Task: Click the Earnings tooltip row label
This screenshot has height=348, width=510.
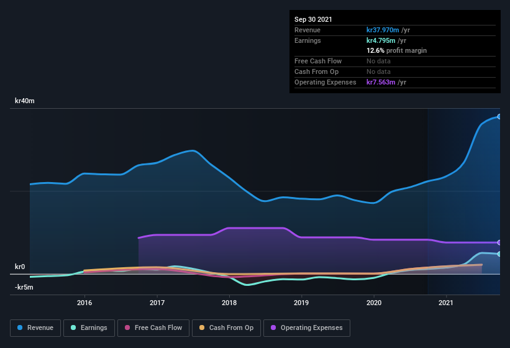Action: (307, 40)
